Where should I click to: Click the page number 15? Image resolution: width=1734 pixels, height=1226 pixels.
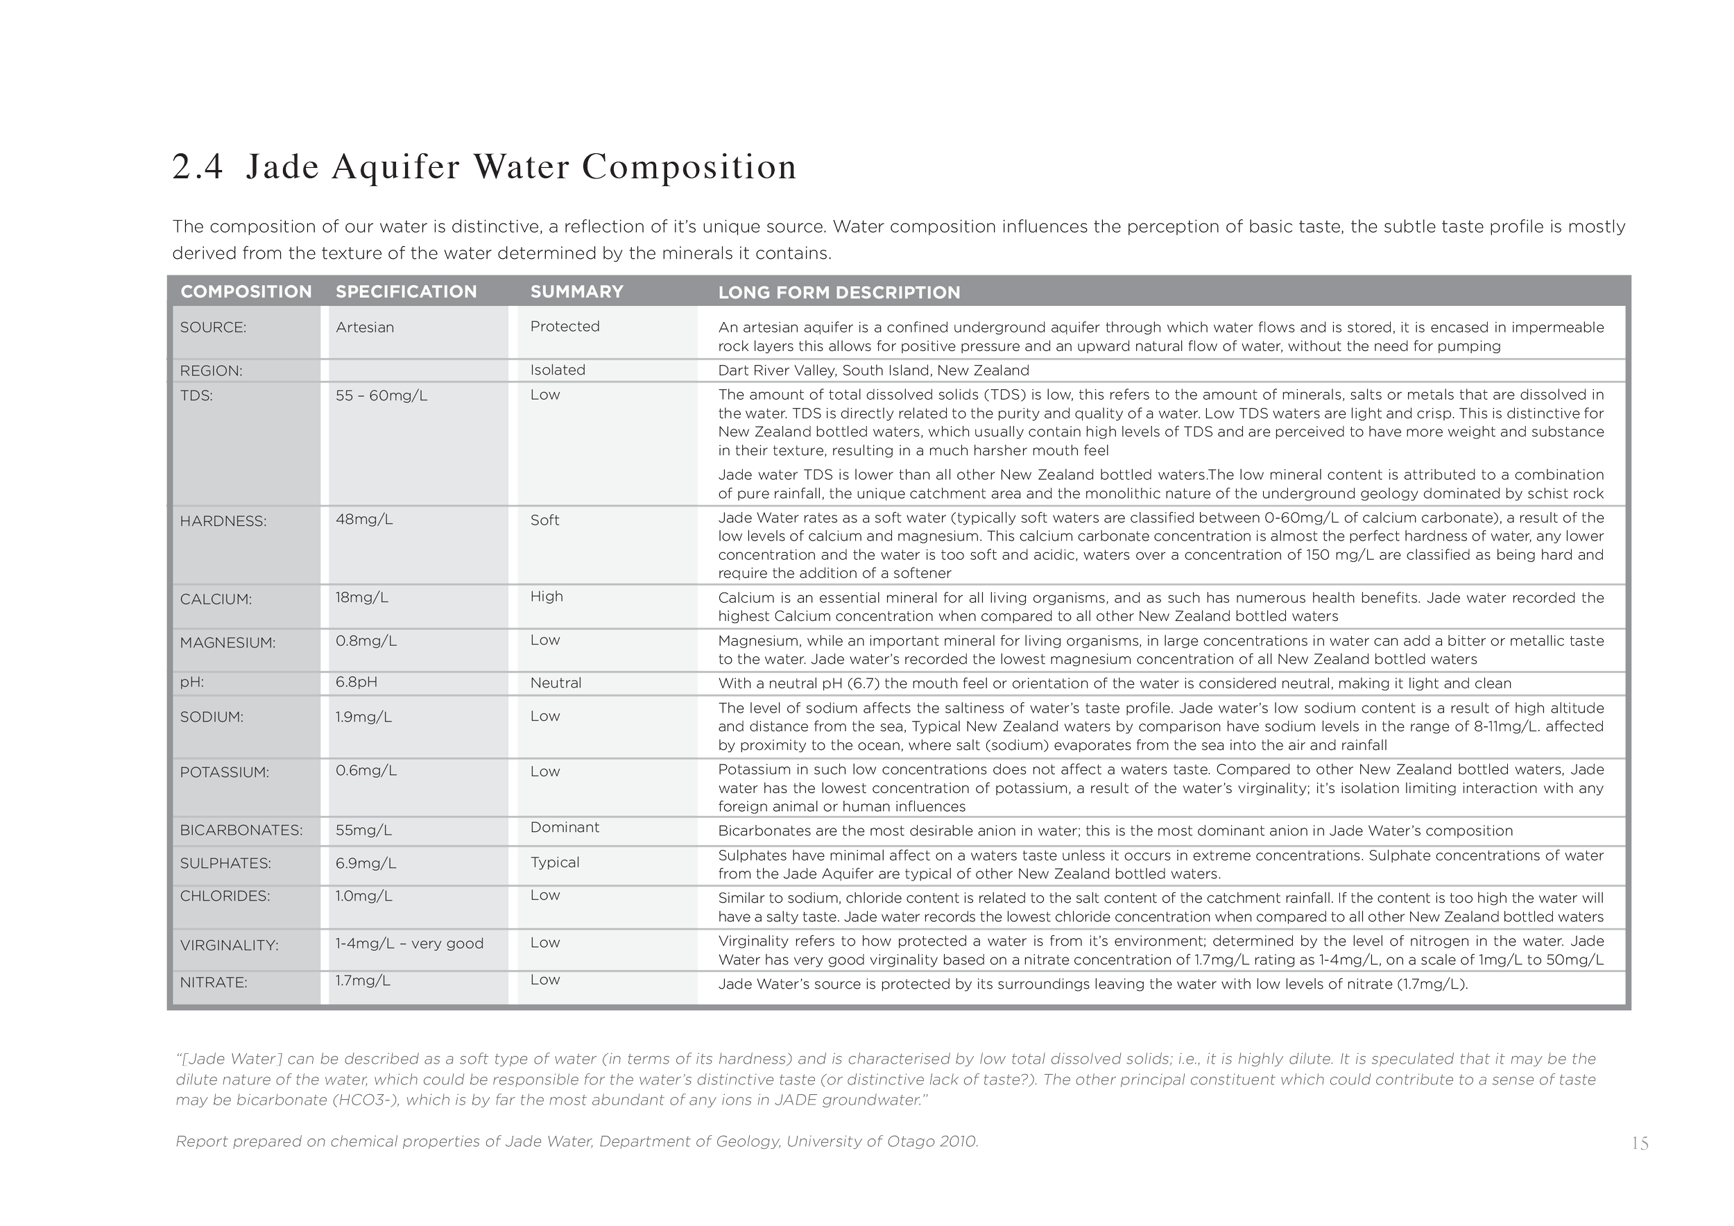click(x=1640, y=1143)
